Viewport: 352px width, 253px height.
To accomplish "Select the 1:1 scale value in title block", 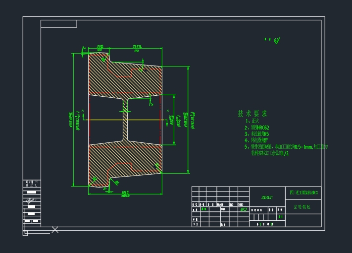I will pyautogui.click(x=281, y=217).
